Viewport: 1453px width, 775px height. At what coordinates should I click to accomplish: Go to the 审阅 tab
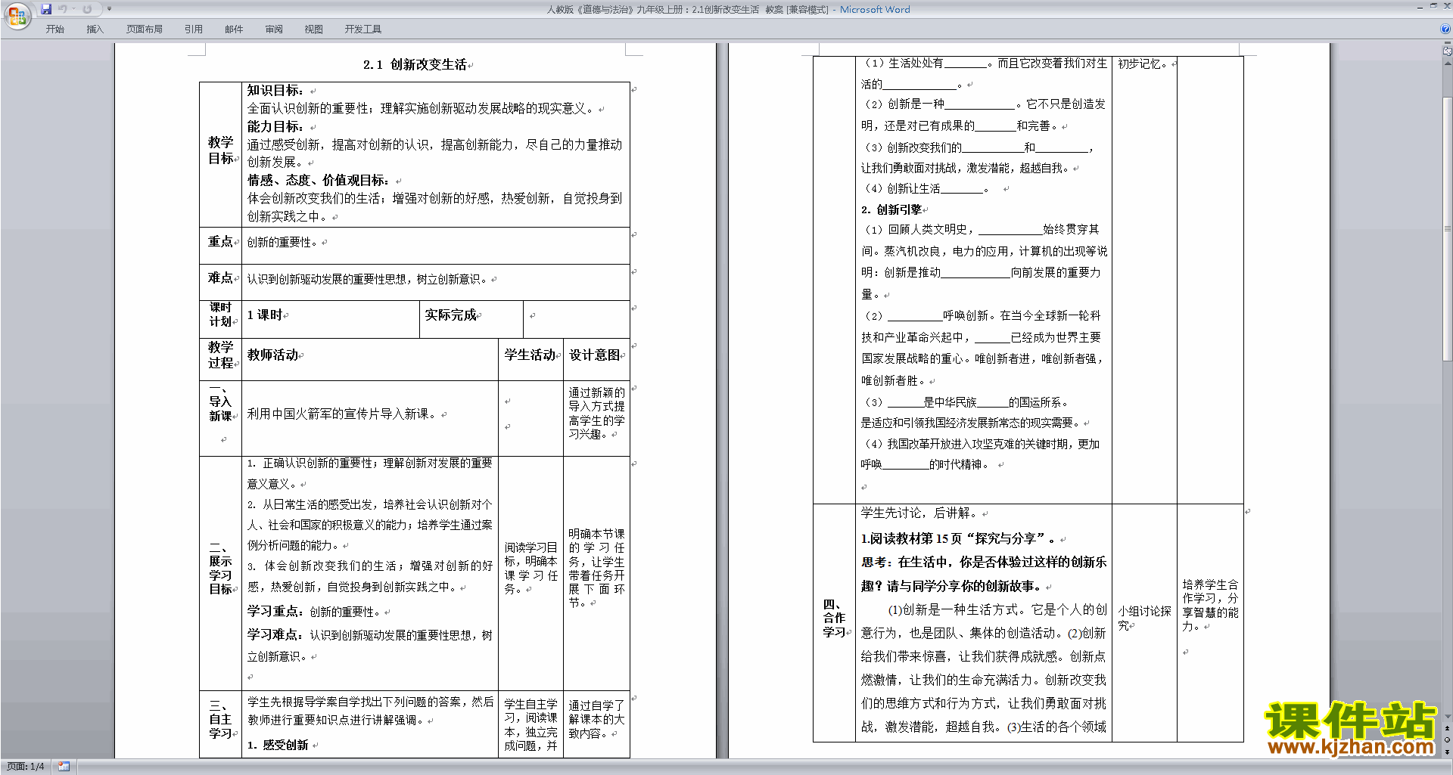tap(274, 29)
